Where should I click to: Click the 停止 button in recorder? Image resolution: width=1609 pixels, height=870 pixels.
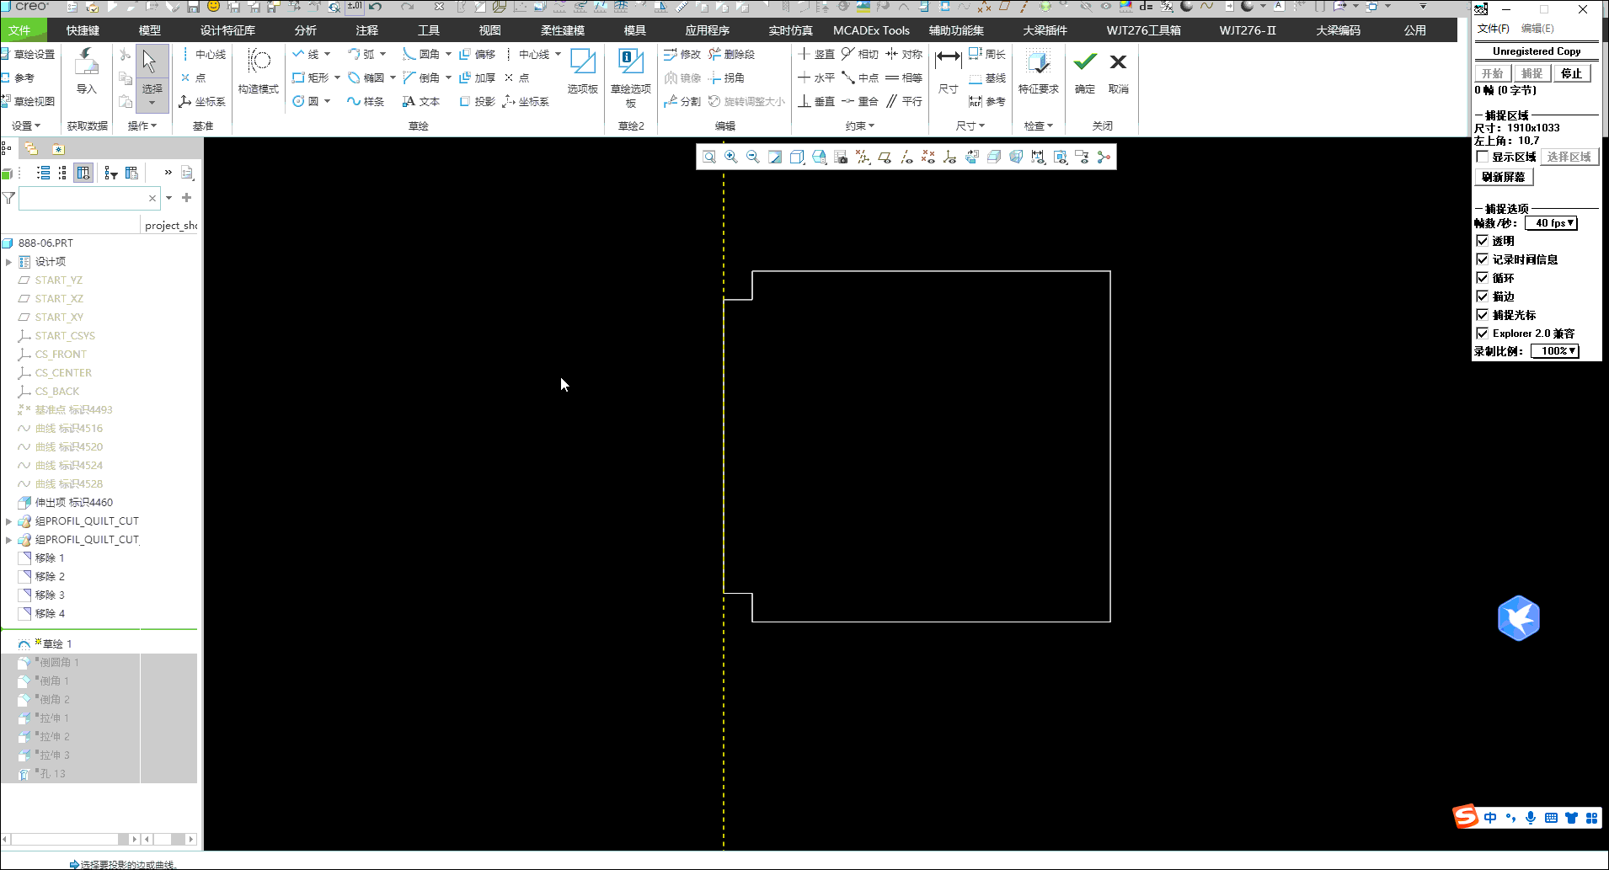(1572, 73)
